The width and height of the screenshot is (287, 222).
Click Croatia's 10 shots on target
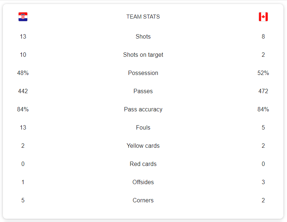[23, 55]
